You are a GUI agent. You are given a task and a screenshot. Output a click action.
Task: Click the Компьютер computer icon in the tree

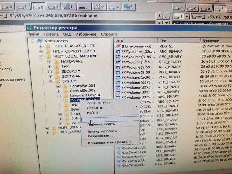point(40,41)
